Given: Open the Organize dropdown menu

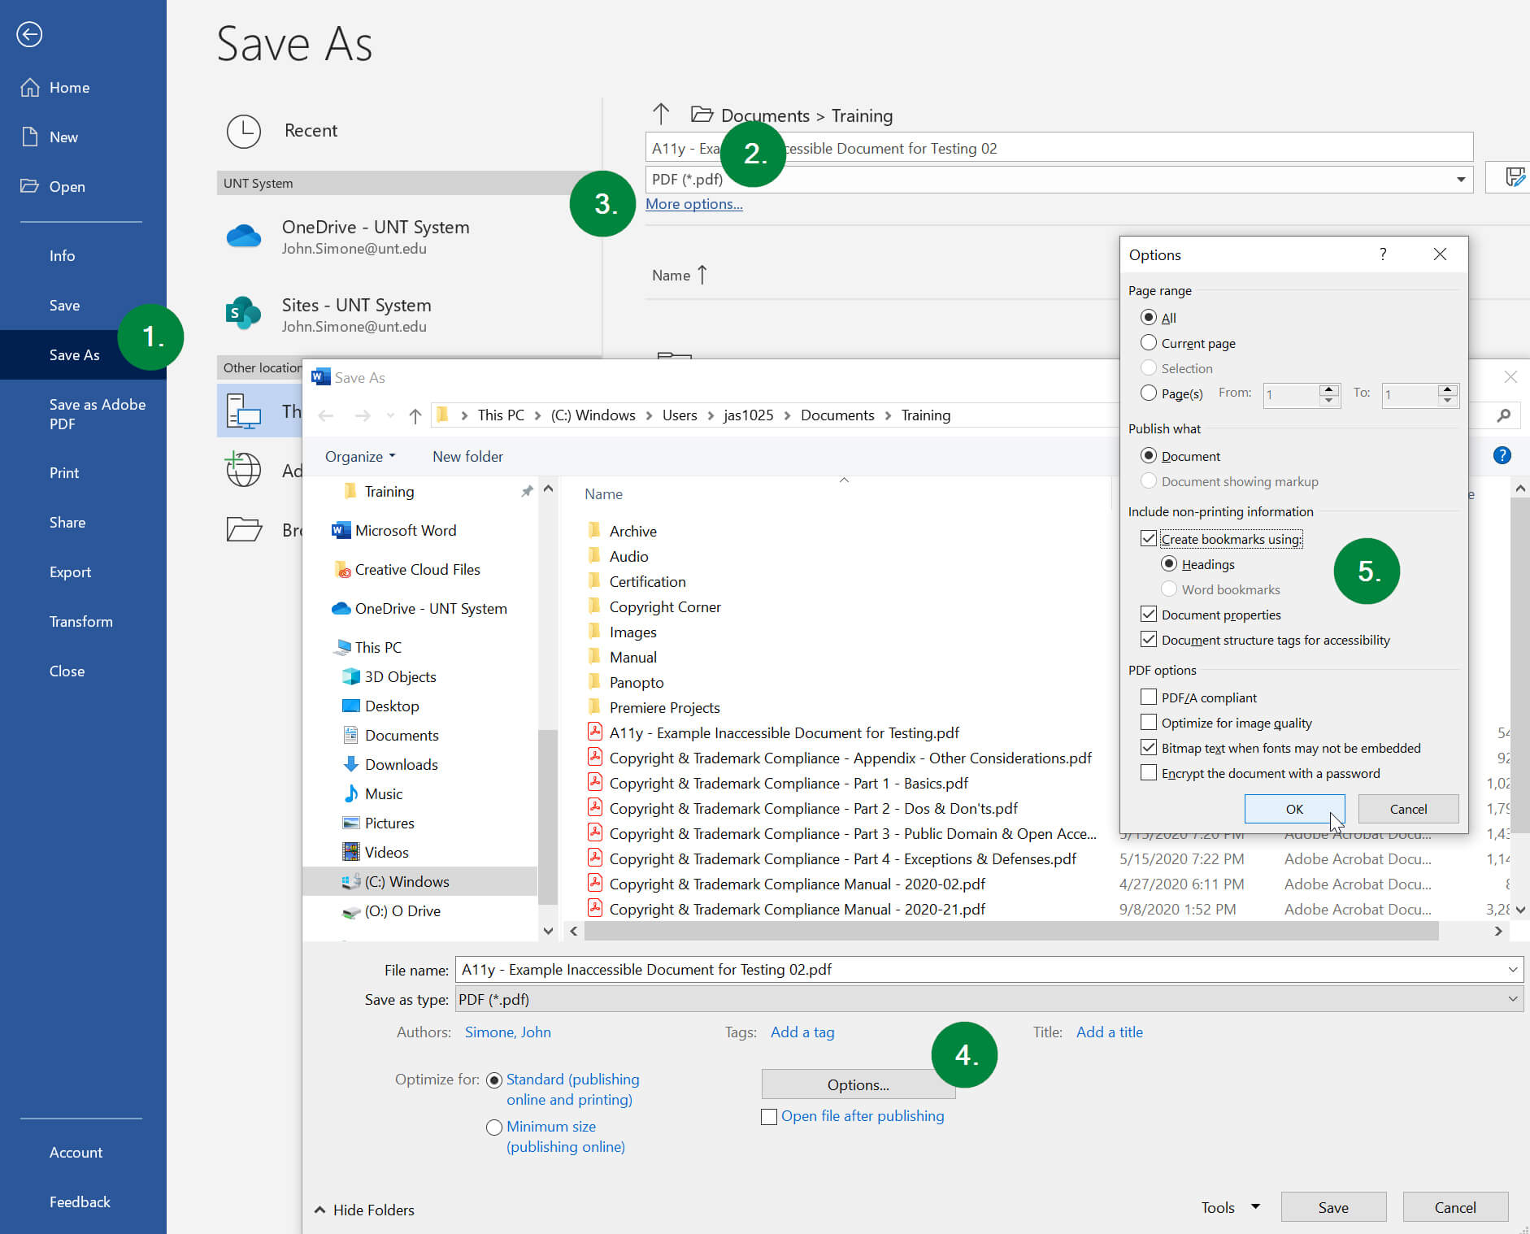Looking at the screenshot, I should tap(360, 457).
